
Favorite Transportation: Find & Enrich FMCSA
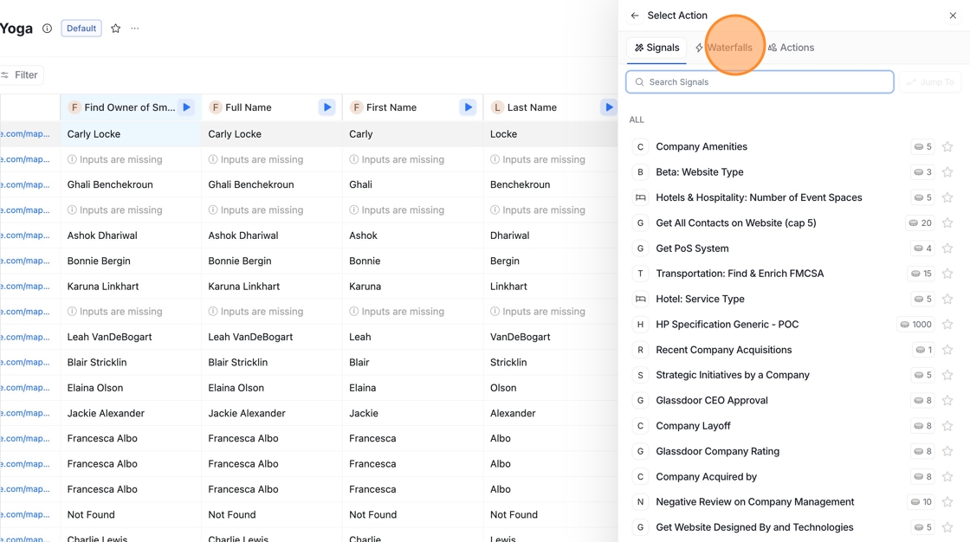[x=947, y=274]
